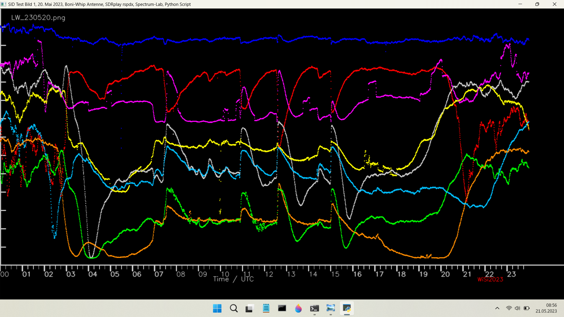
Task: Switch to the image viewer taskbar app
Action: (x=330, y=308)
